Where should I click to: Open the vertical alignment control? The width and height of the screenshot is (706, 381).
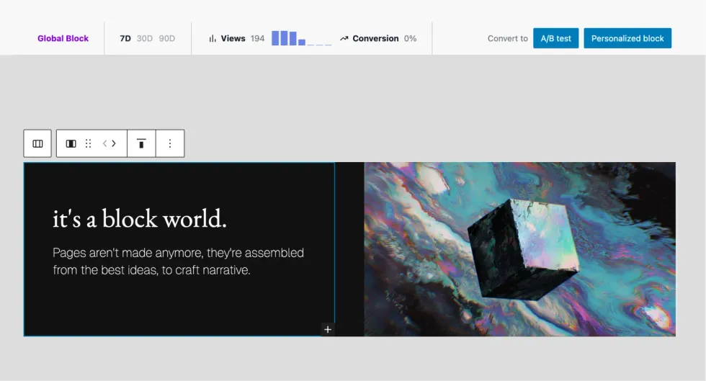click(141, 143)
